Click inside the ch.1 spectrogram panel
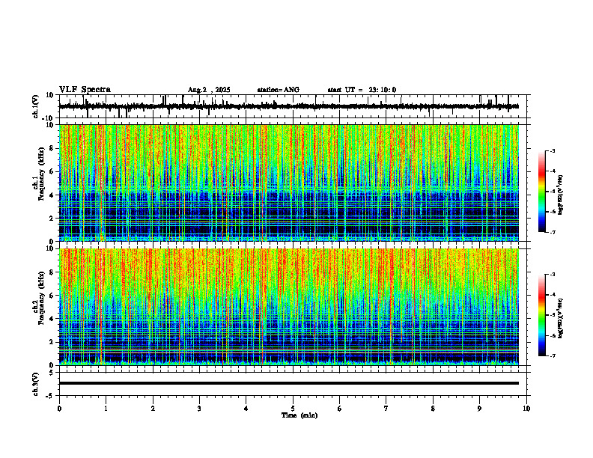 (x=288, y=183)
